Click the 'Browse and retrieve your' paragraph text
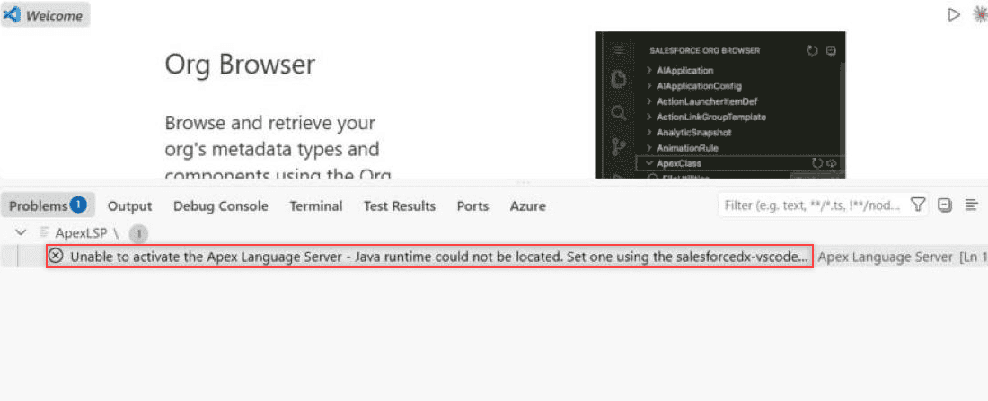Viewport: 988px width, 401px height. 270,122
